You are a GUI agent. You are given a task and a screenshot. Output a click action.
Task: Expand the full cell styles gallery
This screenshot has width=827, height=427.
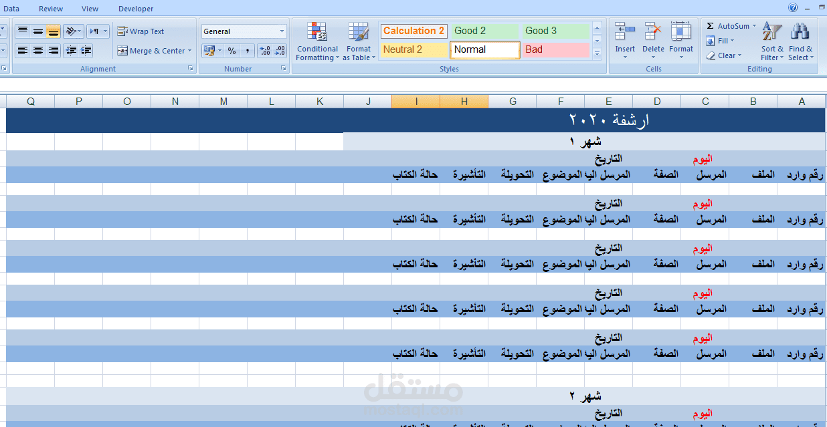597,54
